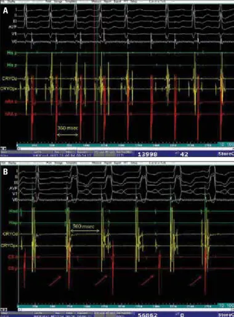Click the 0 value in panel B status bar

click(182, 315)
